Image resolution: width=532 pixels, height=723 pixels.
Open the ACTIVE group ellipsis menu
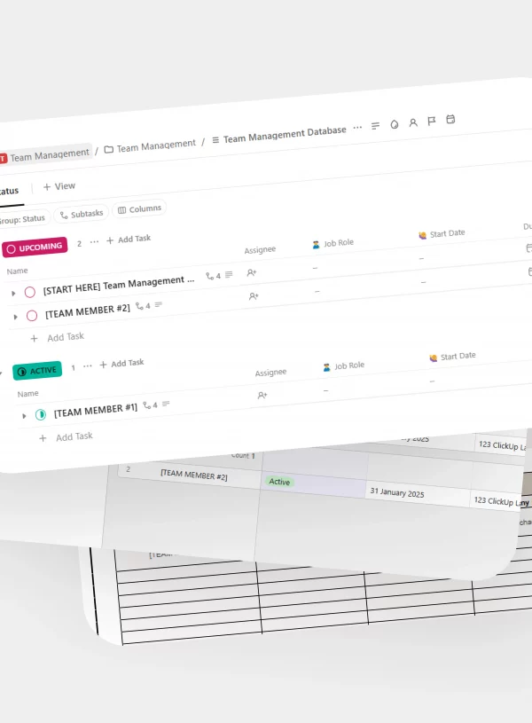pos(88,366)
